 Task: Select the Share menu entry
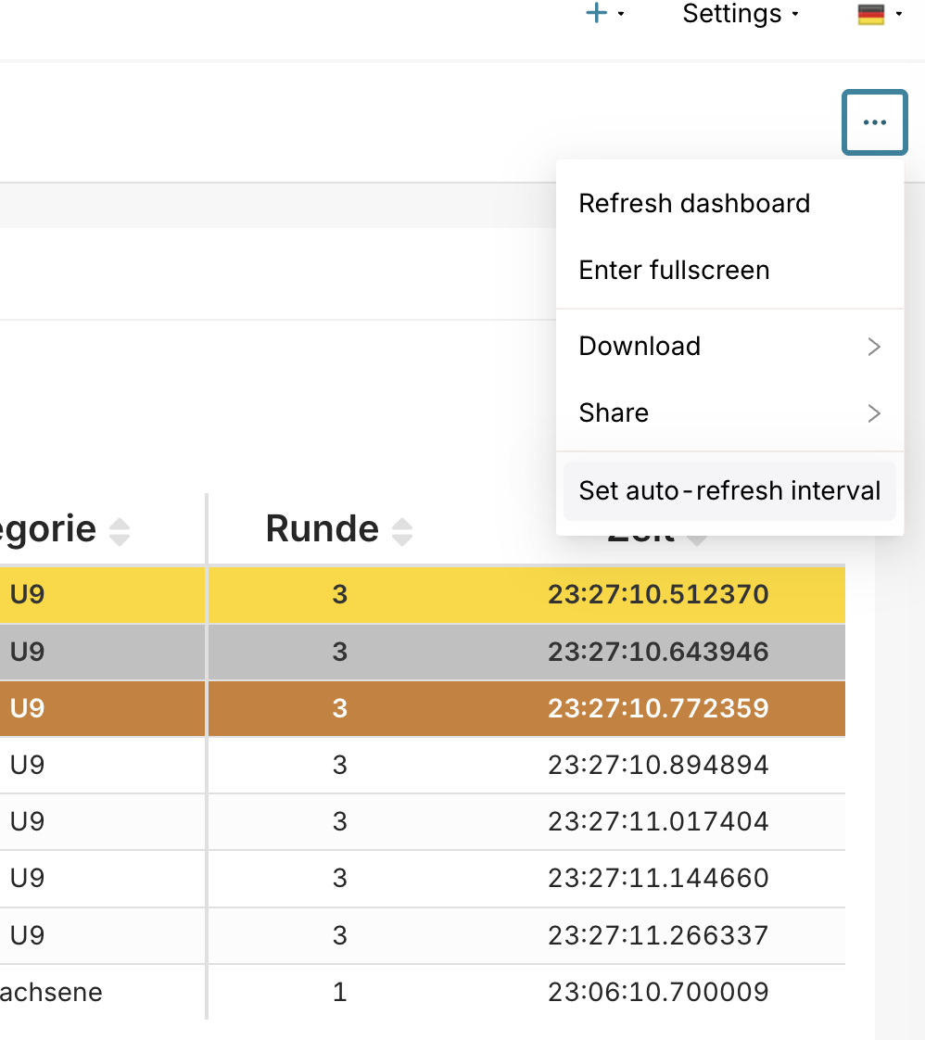click(x=614, y=412)
